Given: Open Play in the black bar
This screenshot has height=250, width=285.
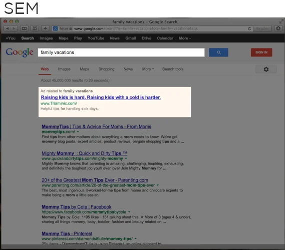Looking at the screenshot, I should coord(78,38).
